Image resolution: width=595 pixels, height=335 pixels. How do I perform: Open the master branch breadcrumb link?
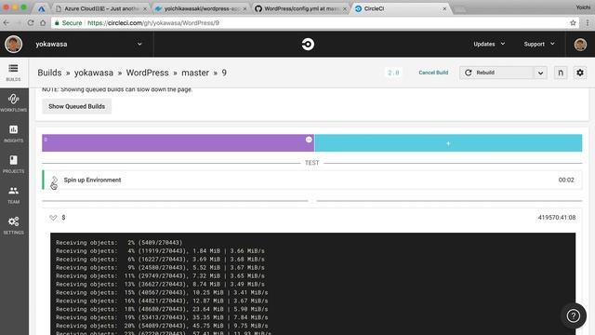pyautogui.click(x=195, y=73)
